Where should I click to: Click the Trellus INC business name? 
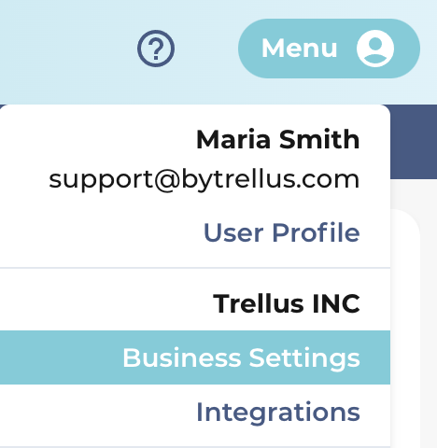[287, 303]
